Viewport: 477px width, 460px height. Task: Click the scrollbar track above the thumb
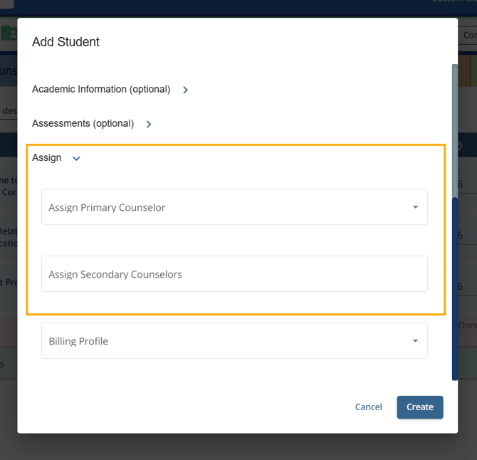(x=455, y=128)
